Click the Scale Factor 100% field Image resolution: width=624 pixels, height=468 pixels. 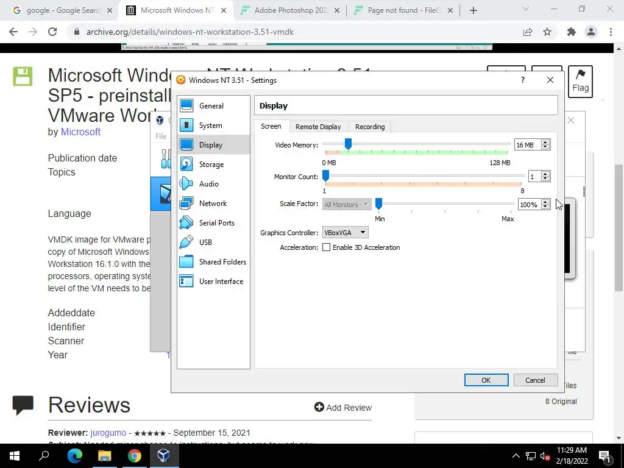(530, 205)
